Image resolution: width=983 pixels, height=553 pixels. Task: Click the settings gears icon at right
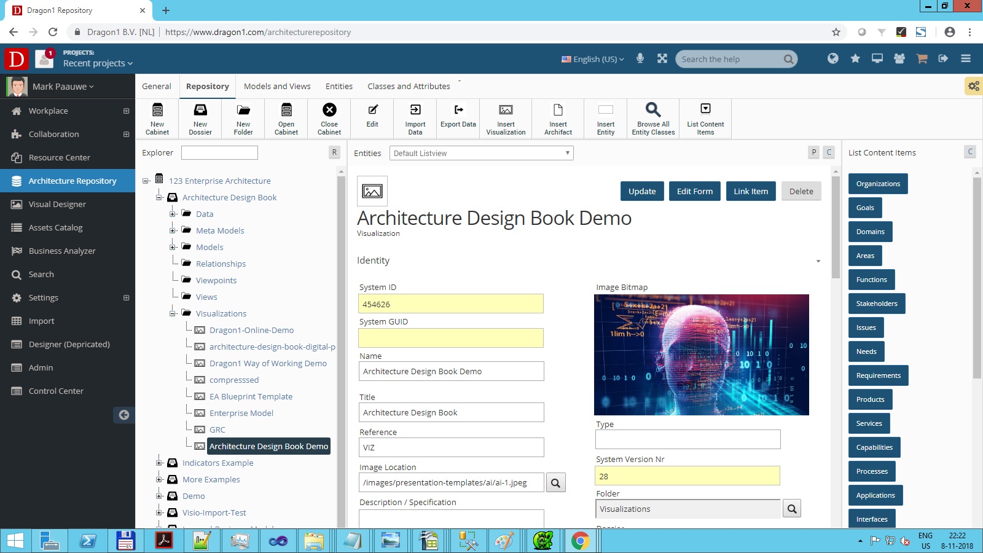click(x=974, y=86)
